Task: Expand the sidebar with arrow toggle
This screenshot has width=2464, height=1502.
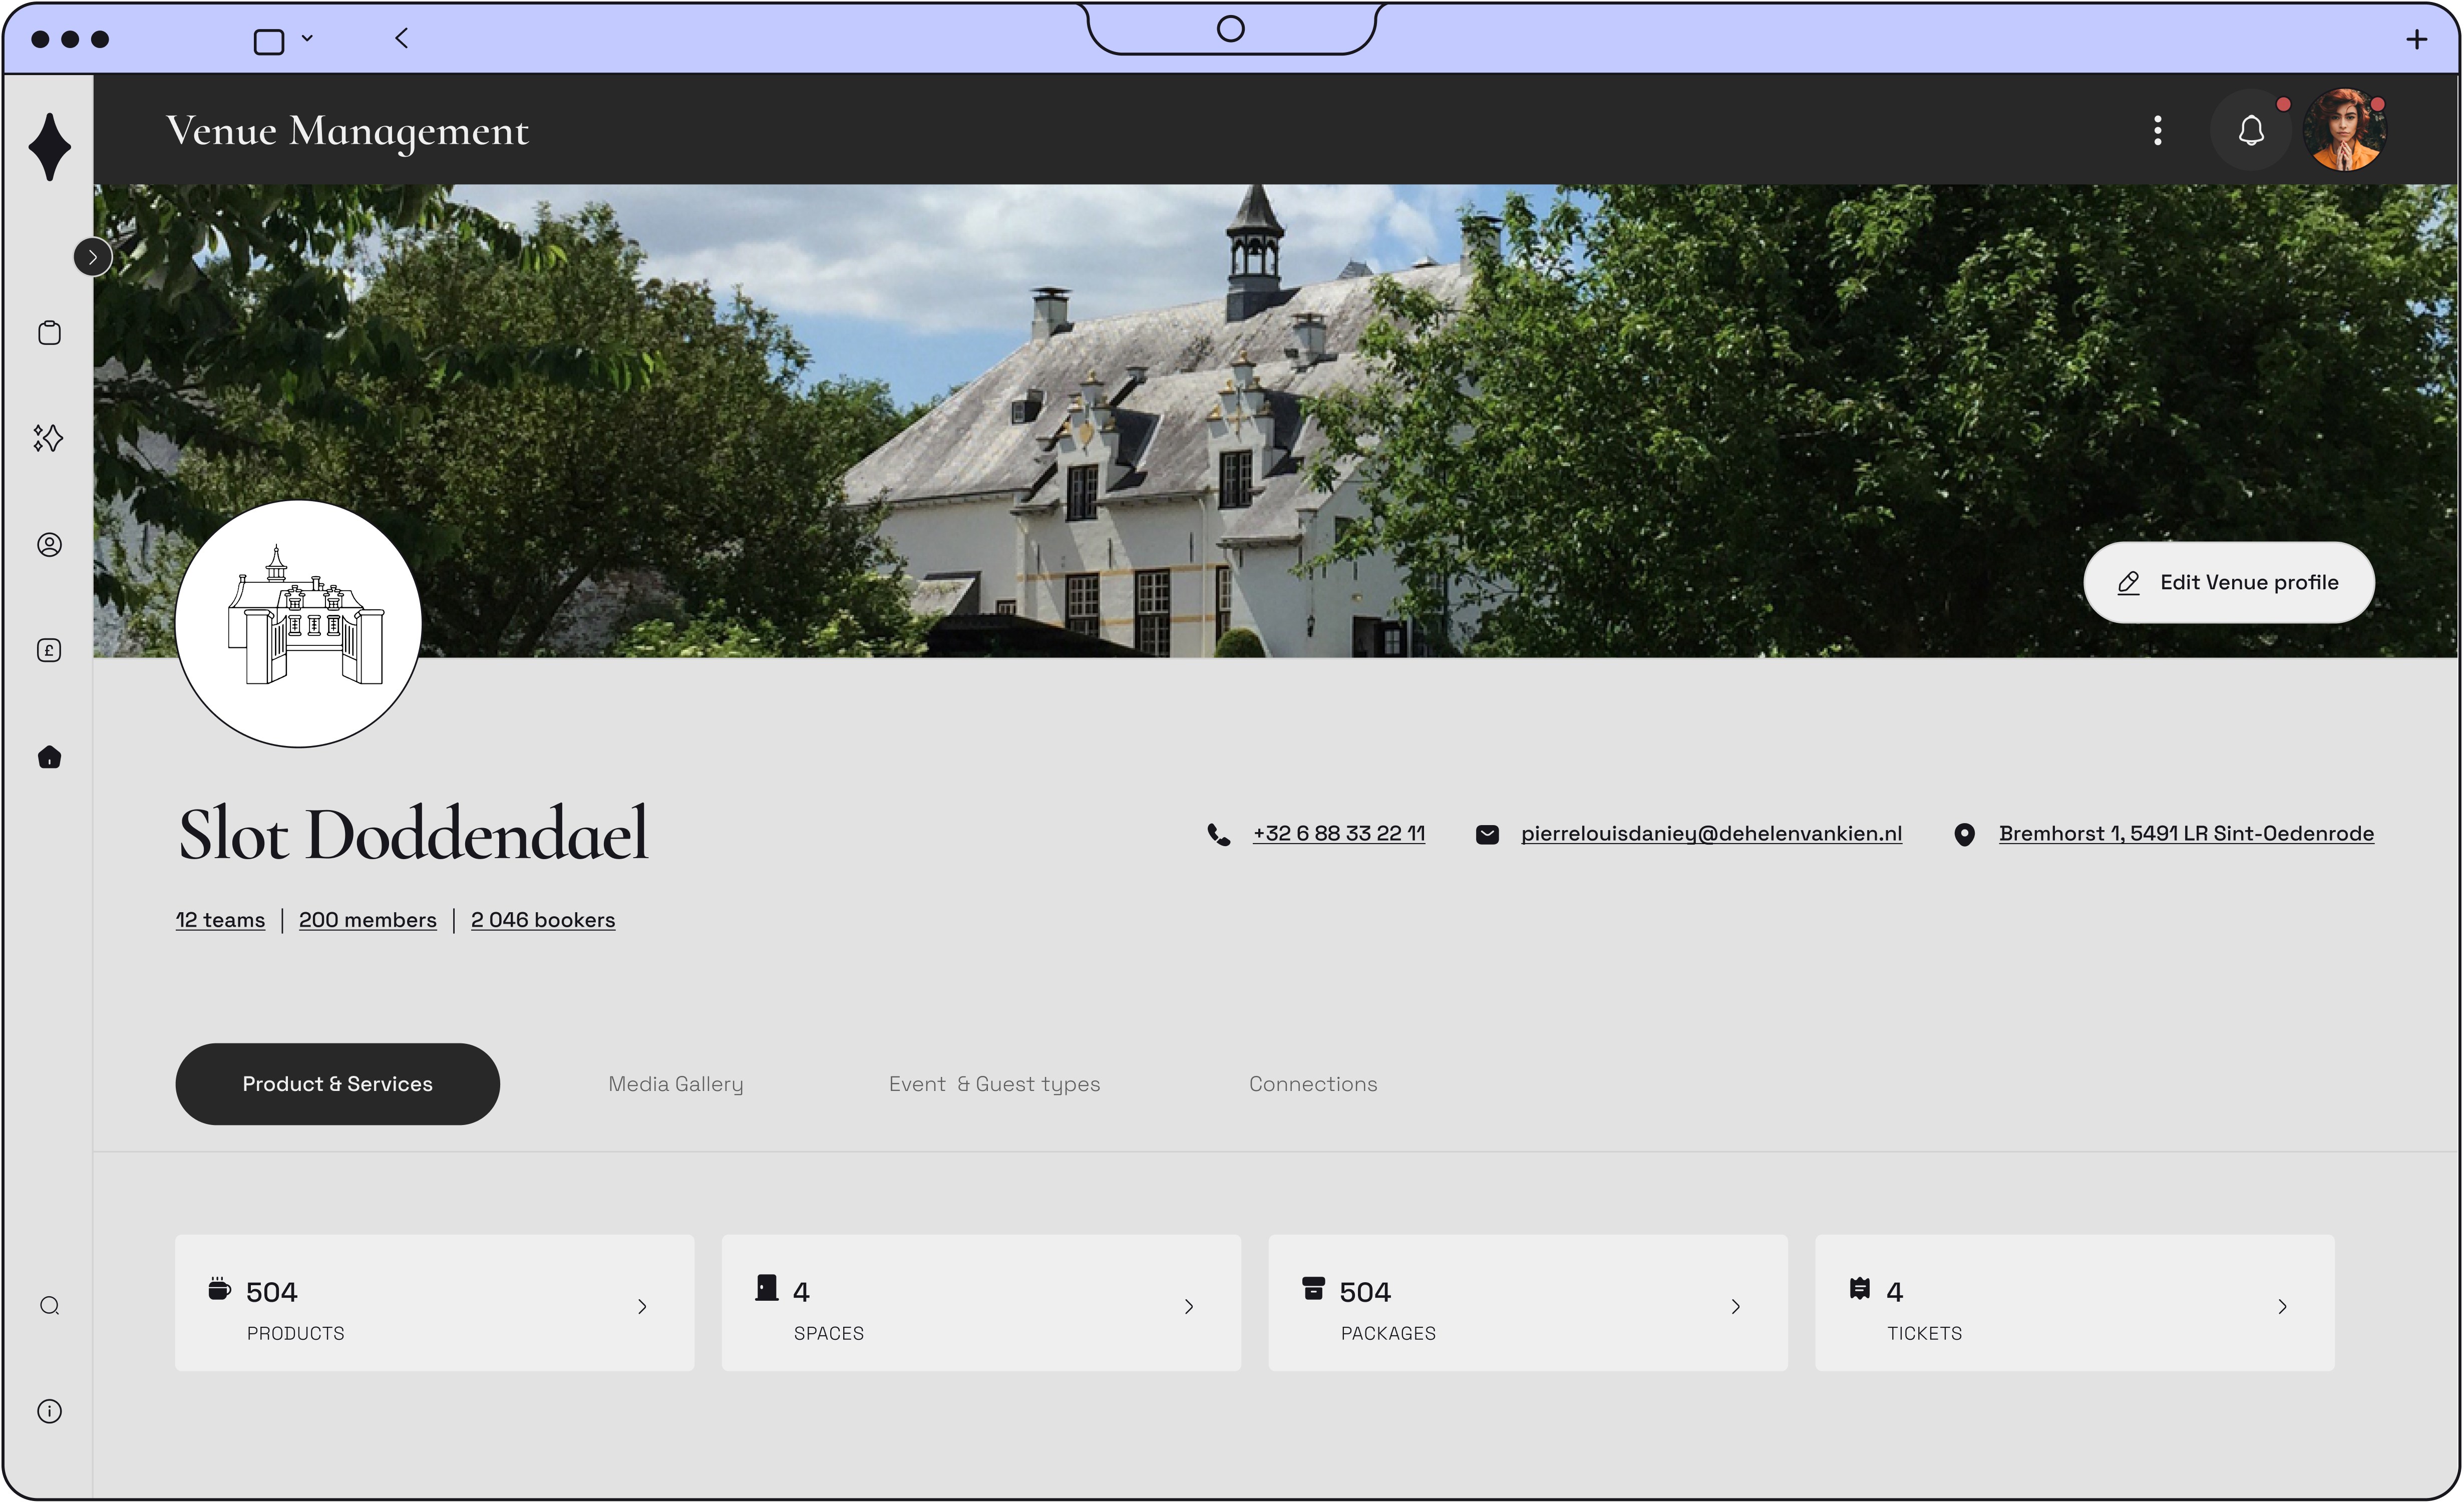Action: pyautogui.click(x=92, y=257)
